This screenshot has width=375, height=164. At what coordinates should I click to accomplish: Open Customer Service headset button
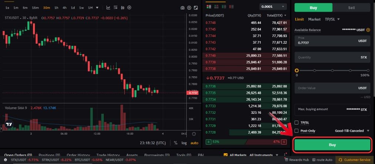tap(355, 160)
